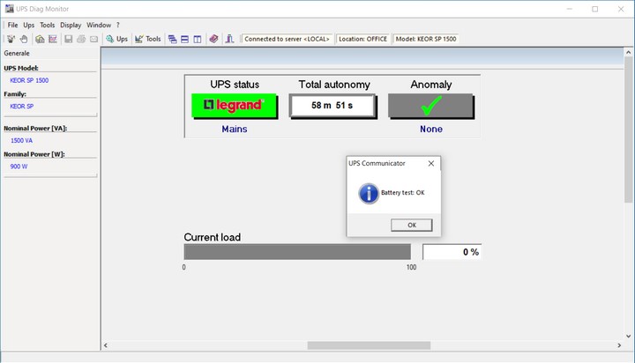
Task: Click the scroll down arrow
Action: click(628, 337)
